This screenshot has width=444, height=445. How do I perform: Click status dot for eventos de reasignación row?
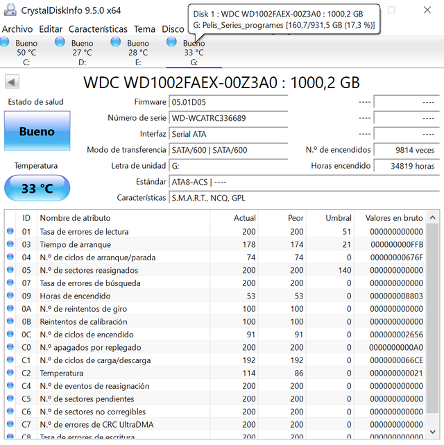(x=10, y=385)
